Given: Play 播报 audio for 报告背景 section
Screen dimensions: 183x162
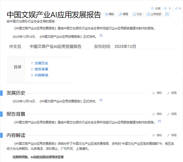Looking at the screenshot, I should [157, 114].
